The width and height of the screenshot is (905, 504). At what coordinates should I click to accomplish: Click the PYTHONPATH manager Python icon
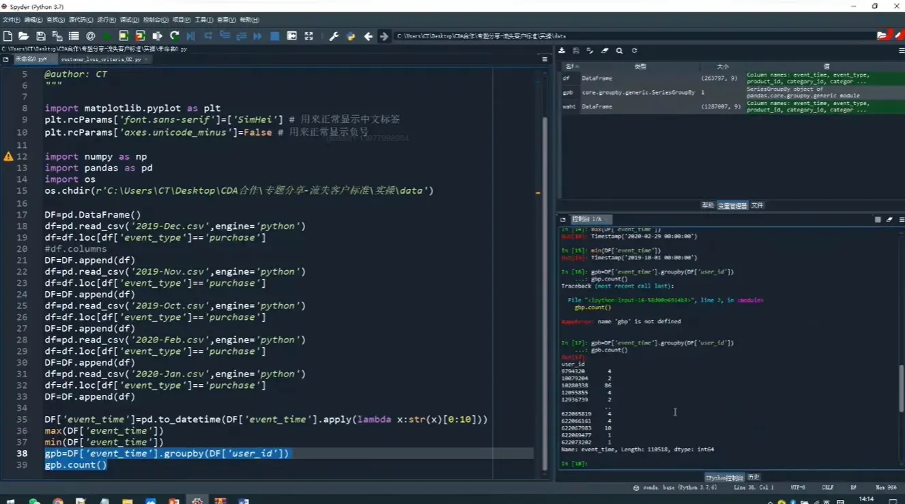(351, 36)
